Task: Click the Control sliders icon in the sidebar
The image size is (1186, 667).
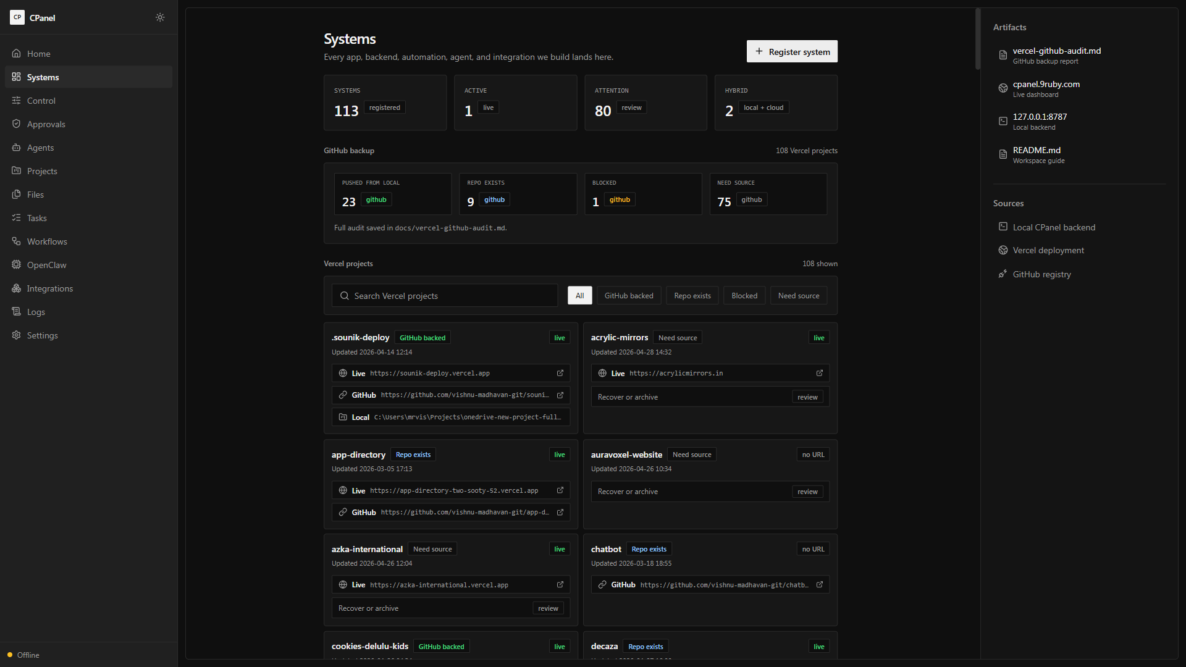Action: click(x=17, y=101)
